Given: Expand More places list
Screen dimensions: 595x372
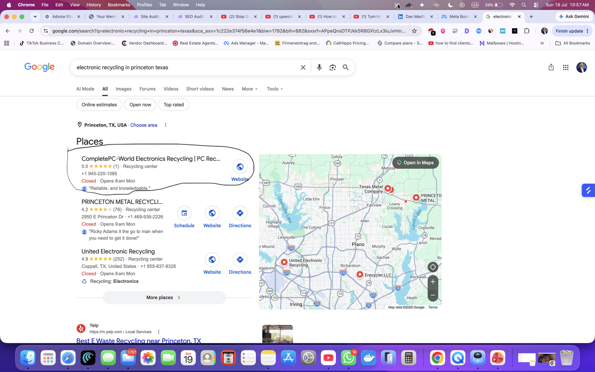Looking at the screenshot, I should click(x=164, y=298).
